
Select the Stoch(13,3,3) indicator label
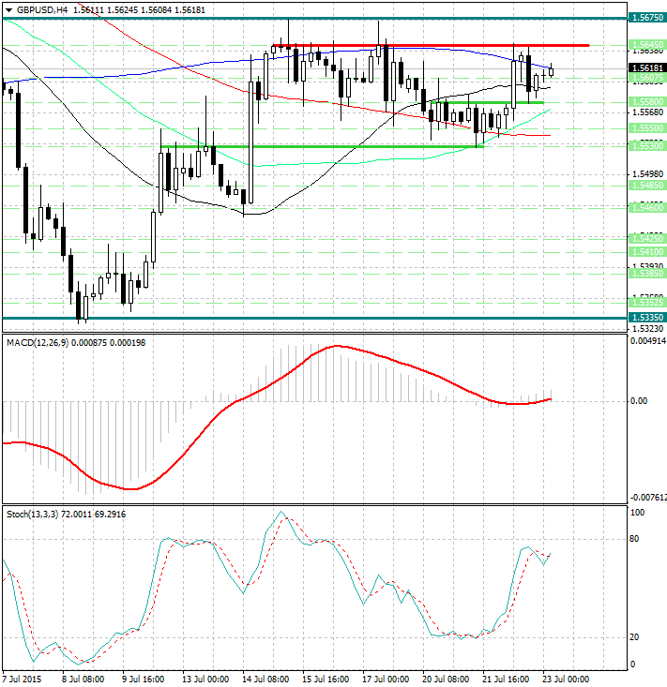point(33,515)
